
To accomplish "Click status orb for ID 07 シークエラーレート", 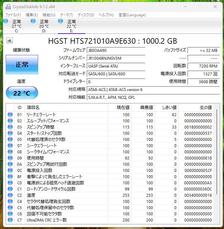I will click(x=10, y=145).
